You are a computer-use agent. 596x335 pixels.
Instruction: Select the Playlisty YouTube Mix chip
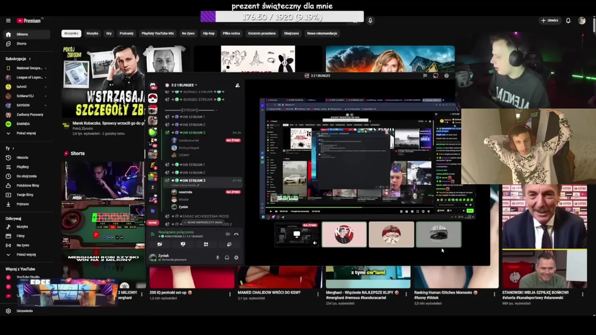tap(157, 33)
